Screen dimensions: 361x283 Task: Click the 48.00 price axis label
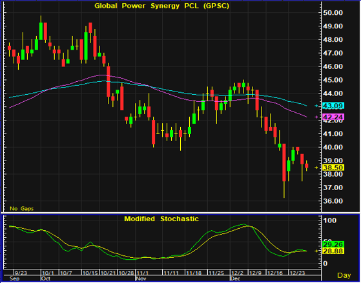coord(333,39)
